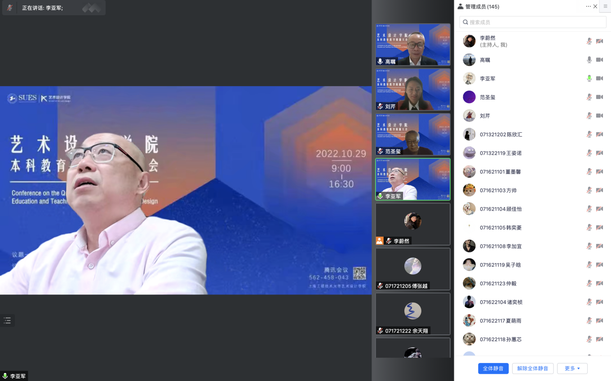
Task: Click the 全体静音 mute all button
Action: 493,368
